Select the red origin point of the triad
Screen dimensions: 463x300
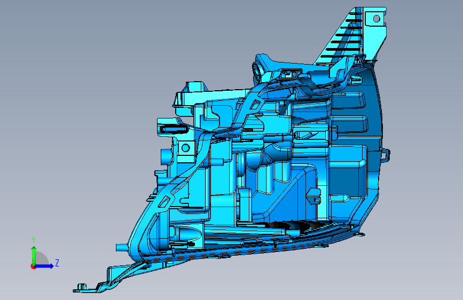33,266
